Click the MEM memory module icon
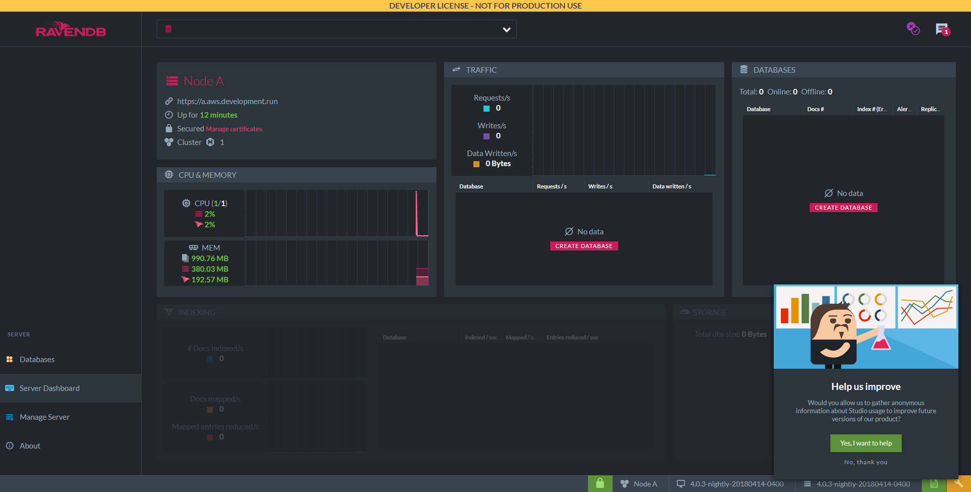The height and width of the screenshot is (492, 971). pos(193,248)
